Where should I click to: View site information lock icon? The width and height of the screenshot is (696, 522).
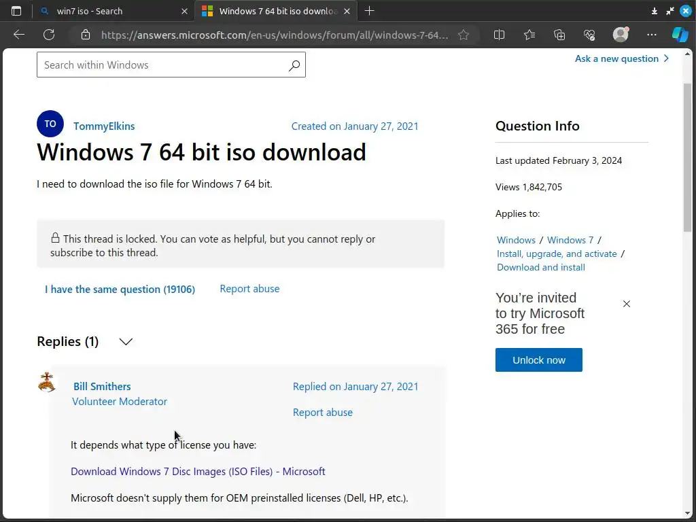click(86, 35)
